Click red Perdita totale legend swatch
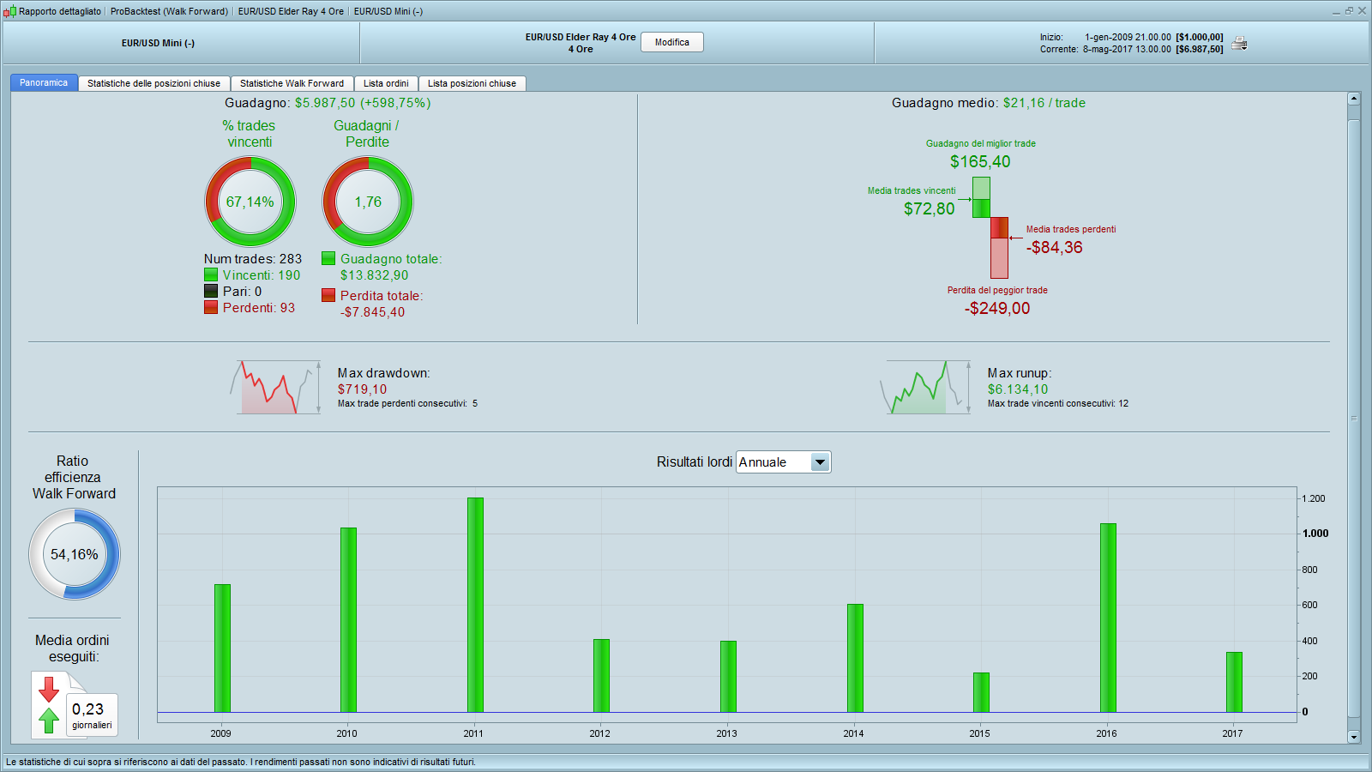 click(328, 295)
